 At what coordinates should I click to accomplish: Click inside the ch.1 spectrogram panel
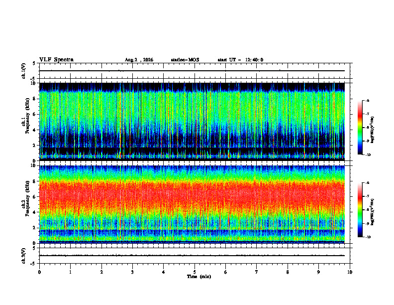[192, 122]
